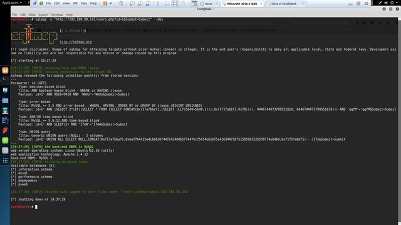Show the sidebar library panel icon
Image resolution: width=401 pixels, height=225 pixels.
pyautogui.click(x=159, y=3)
